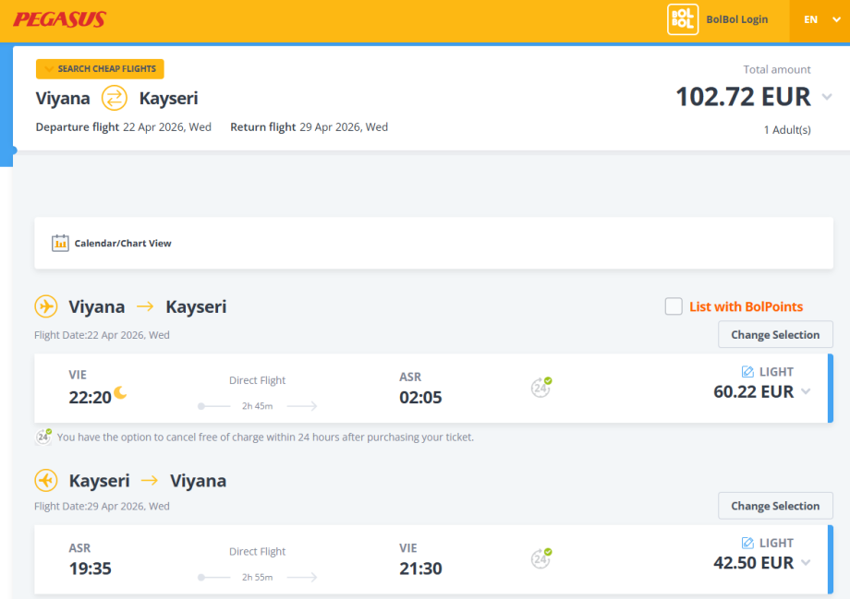Click the departure airplane icon beside Viyana
Viewport: 850px width, 599px height.
pos(46,306)
